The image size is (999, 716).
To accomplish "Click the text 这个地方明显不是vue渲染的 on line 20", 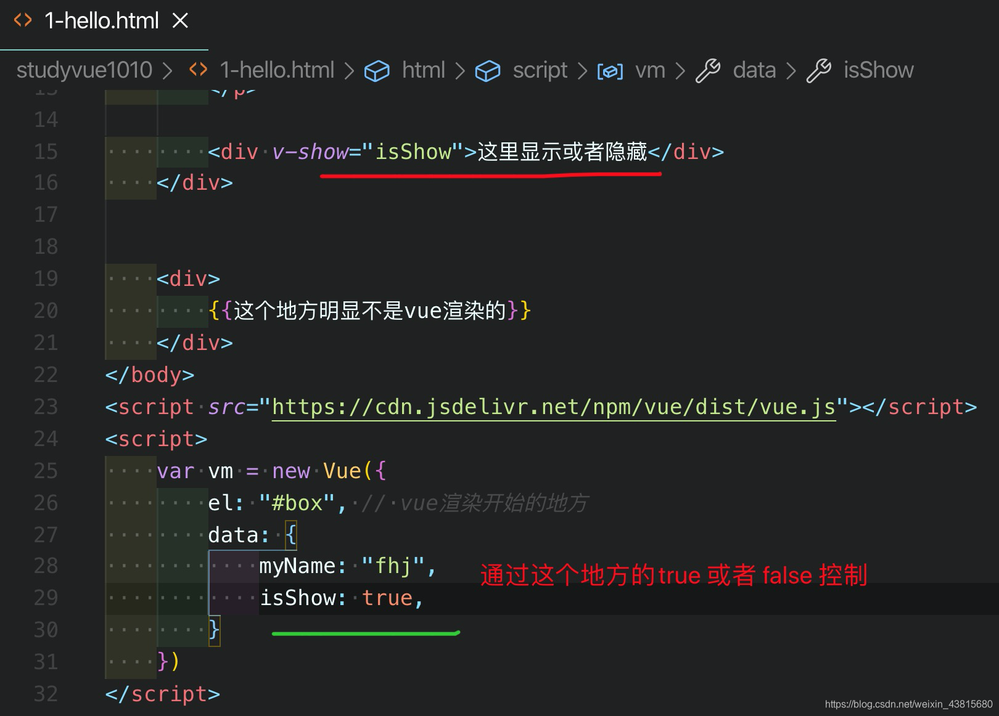I will click(x=370, y=311).
